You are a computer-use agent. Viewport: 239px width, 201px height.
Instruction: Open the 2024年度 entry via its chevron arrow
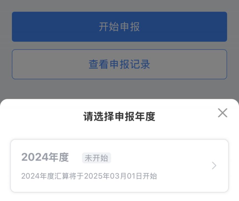pyautogui.click(x=214, y=165)
